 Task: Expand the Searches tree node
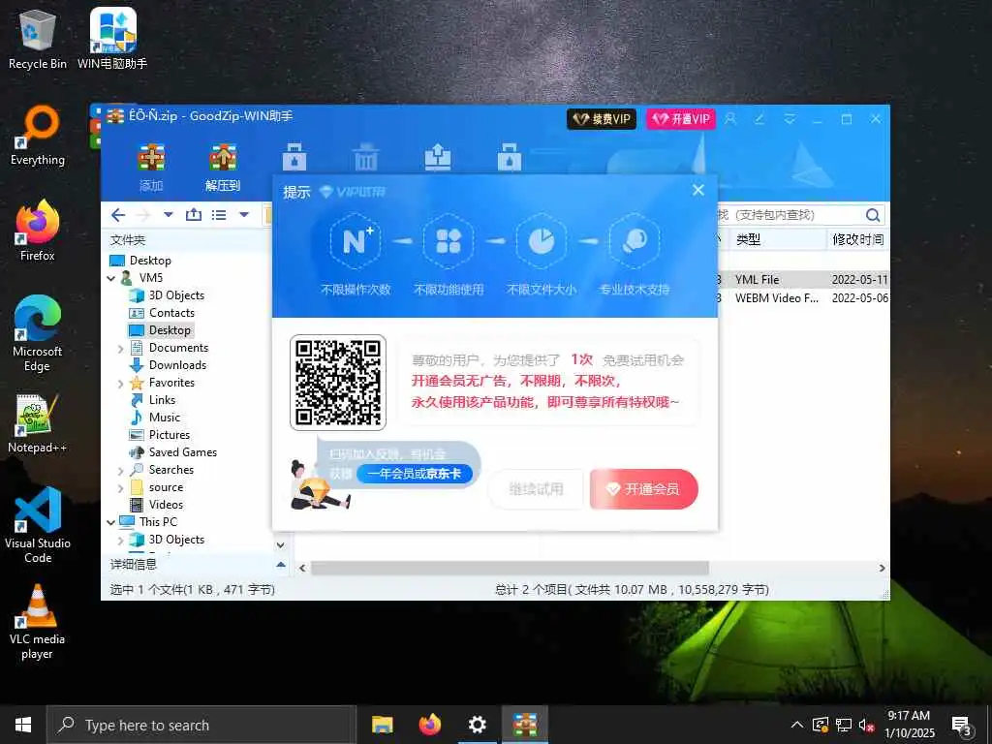(x=121, y=471)
